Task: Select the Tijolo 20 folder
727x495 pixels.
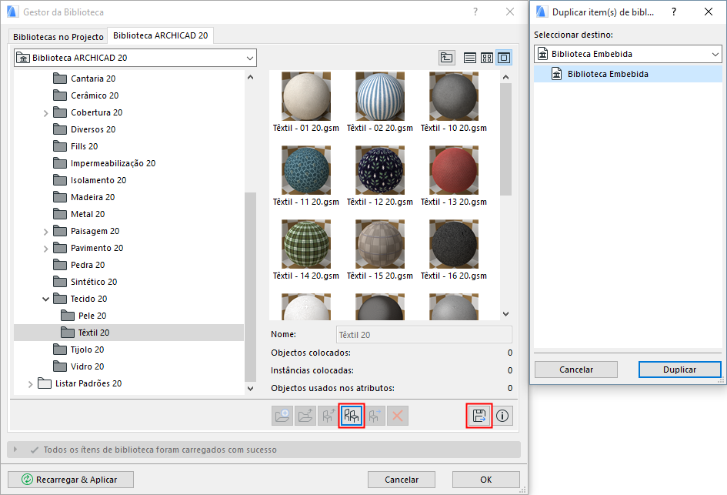Action: [x=87, y=350]
